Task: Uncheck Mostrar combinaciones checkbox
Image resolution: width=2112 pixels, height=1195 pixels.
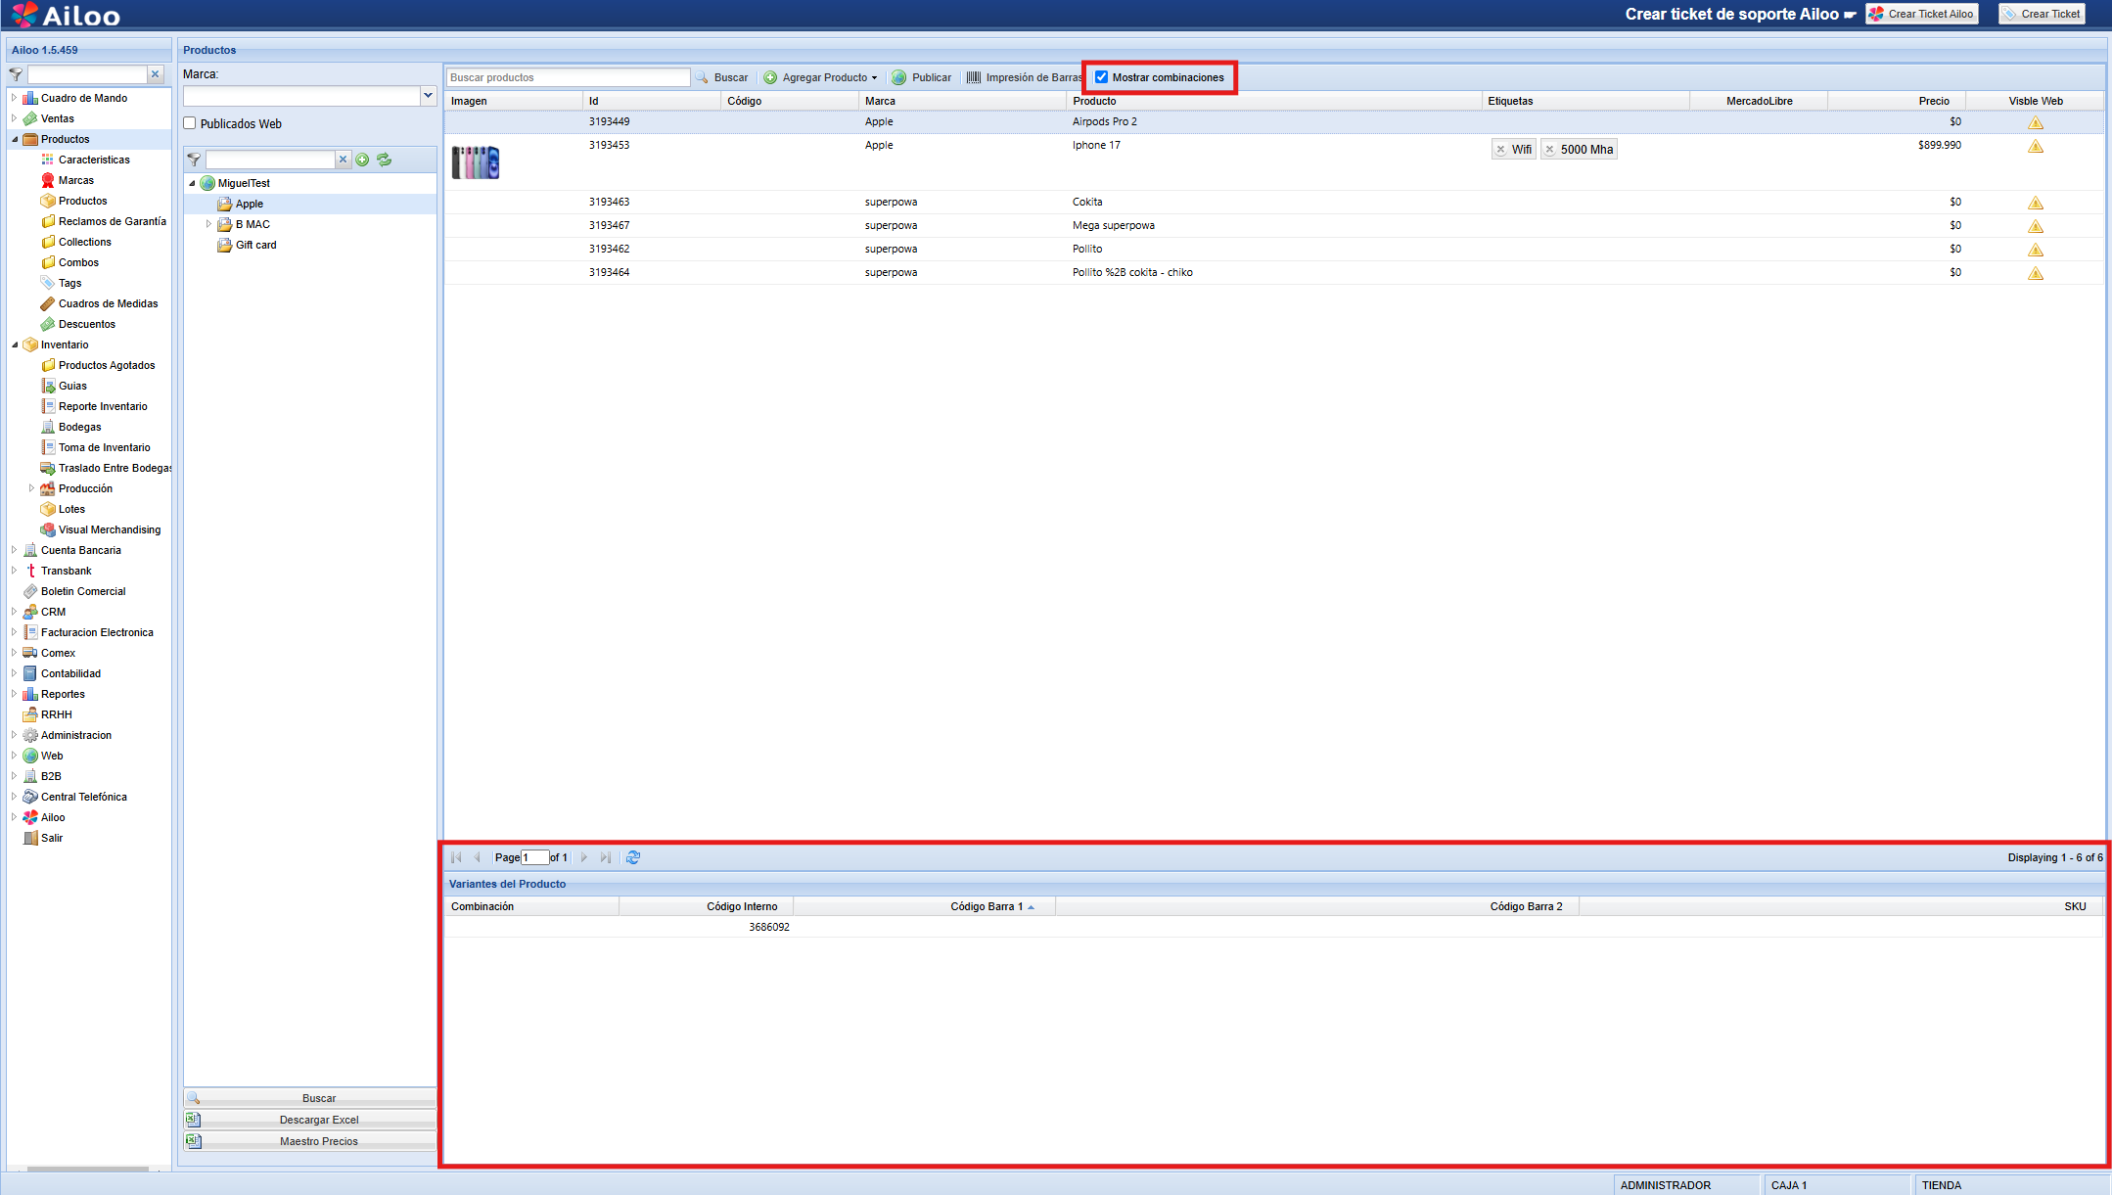Action: coord(1101,77)
